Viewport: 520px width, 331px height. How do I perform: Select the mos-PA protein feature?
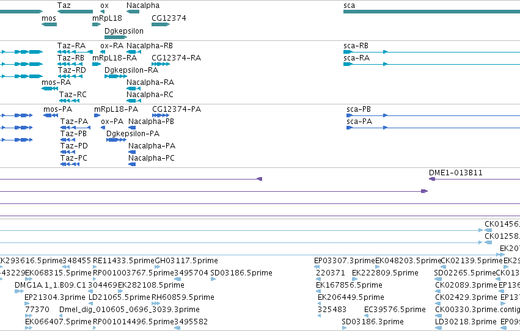pos(51,115)
